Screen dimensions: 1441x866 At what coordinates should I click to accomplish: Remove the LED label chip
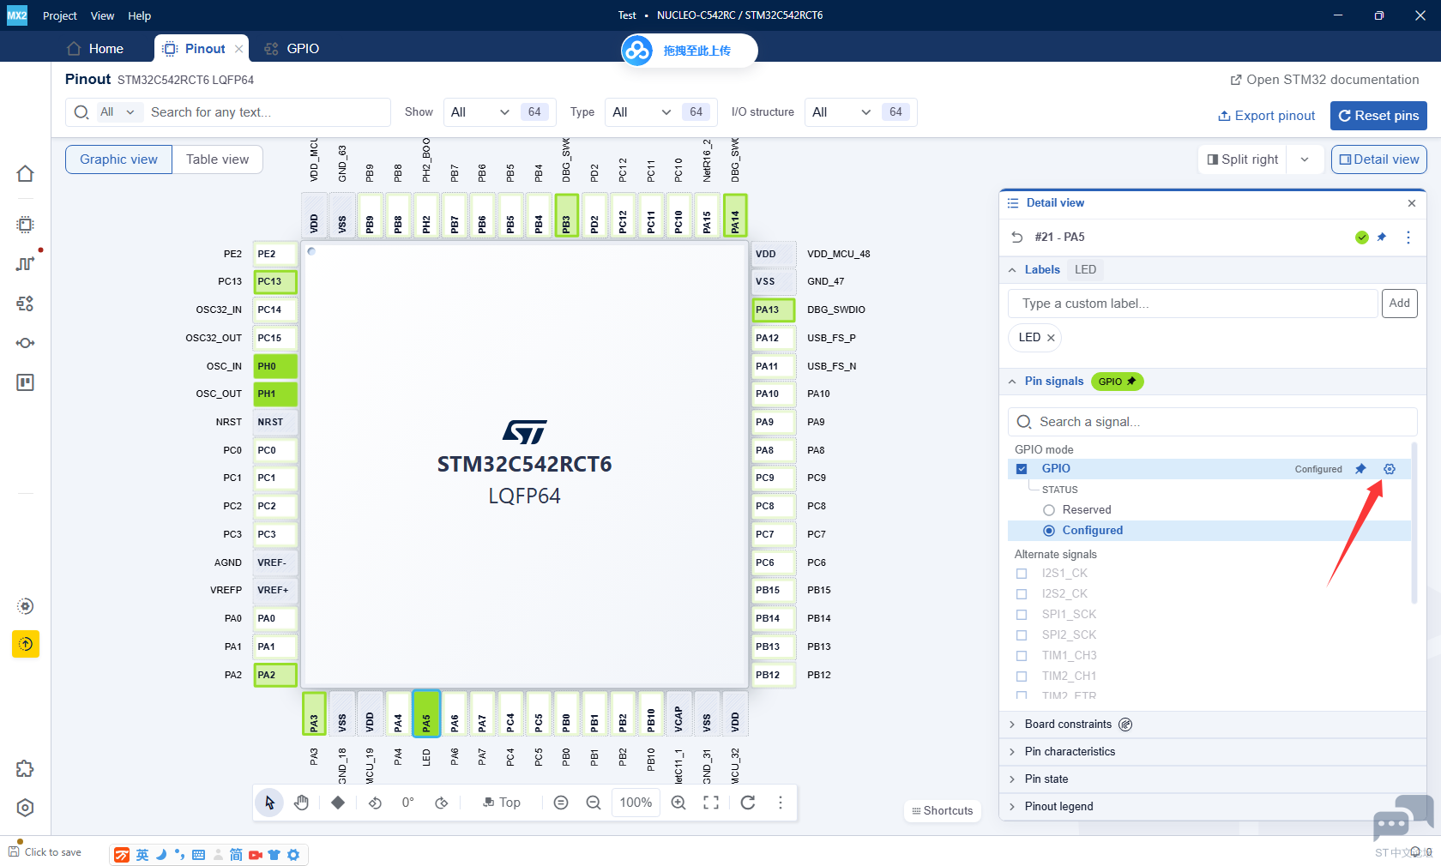tap(1051, 338)
